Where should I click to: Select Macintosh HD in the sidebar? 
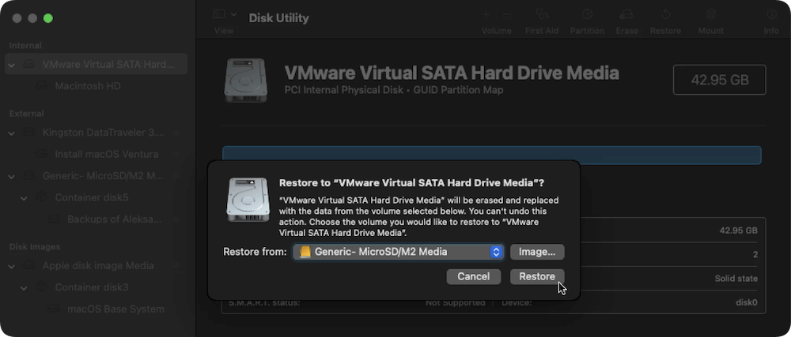pos(88,86)
